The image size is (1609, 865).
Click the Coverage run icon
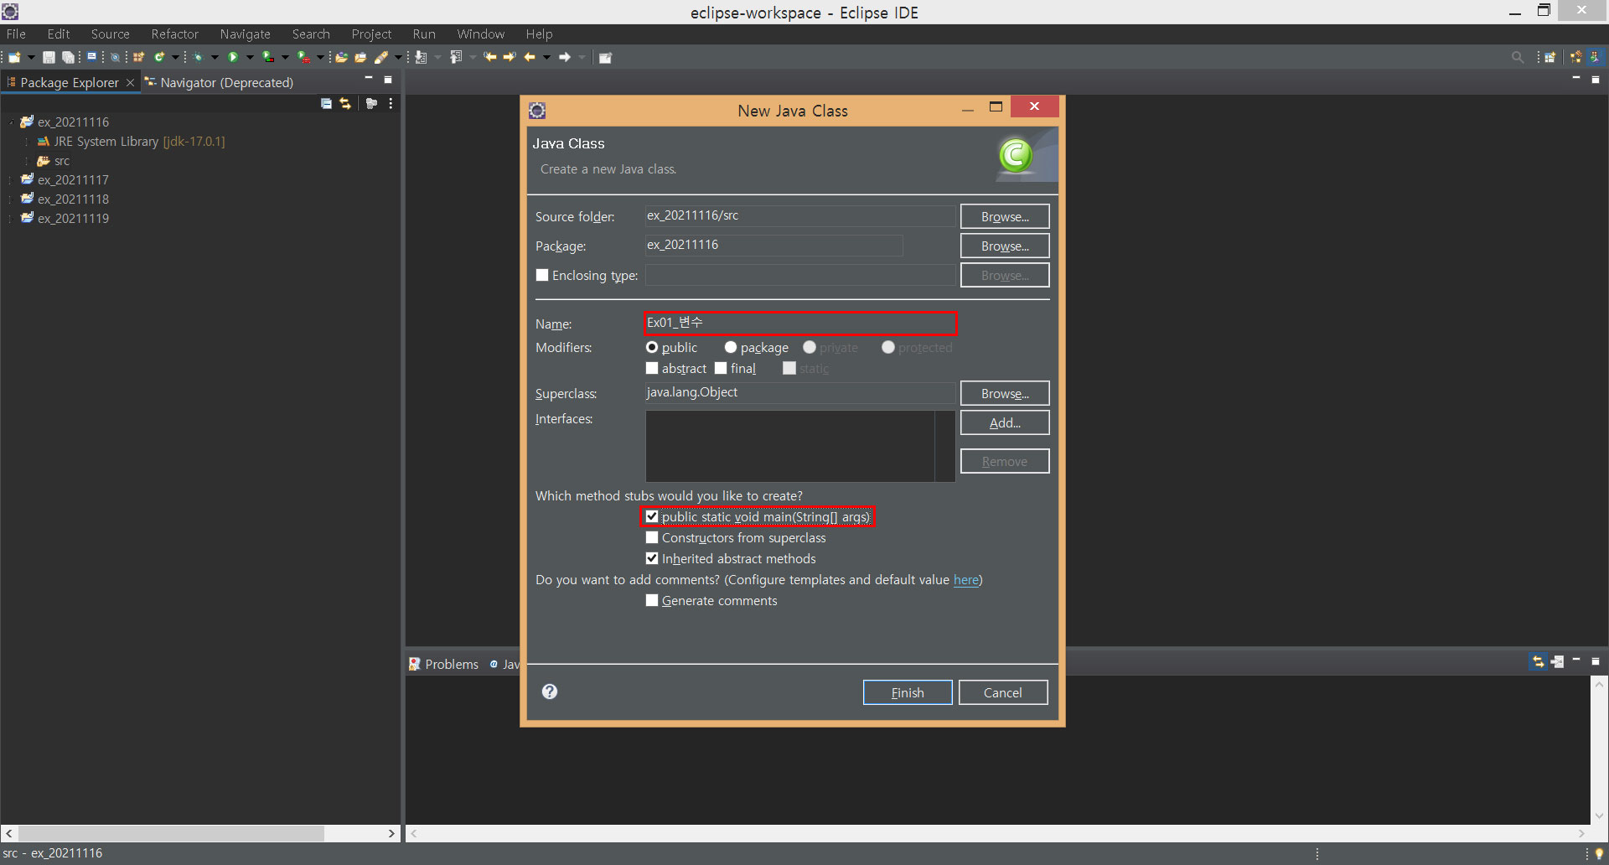point(267,57)
